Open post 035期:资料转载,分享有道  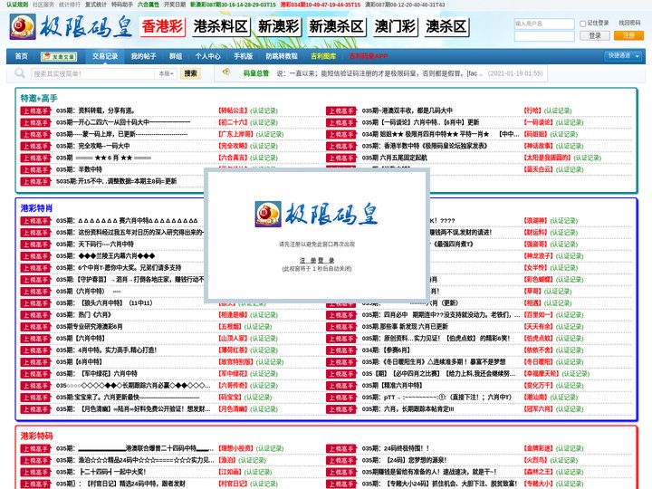click(x=95, y=110)
